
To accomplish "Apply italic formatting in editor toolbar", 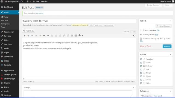I will tap(28, 36).
